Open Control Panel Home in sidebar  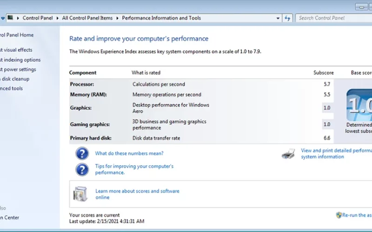(17, 35)
